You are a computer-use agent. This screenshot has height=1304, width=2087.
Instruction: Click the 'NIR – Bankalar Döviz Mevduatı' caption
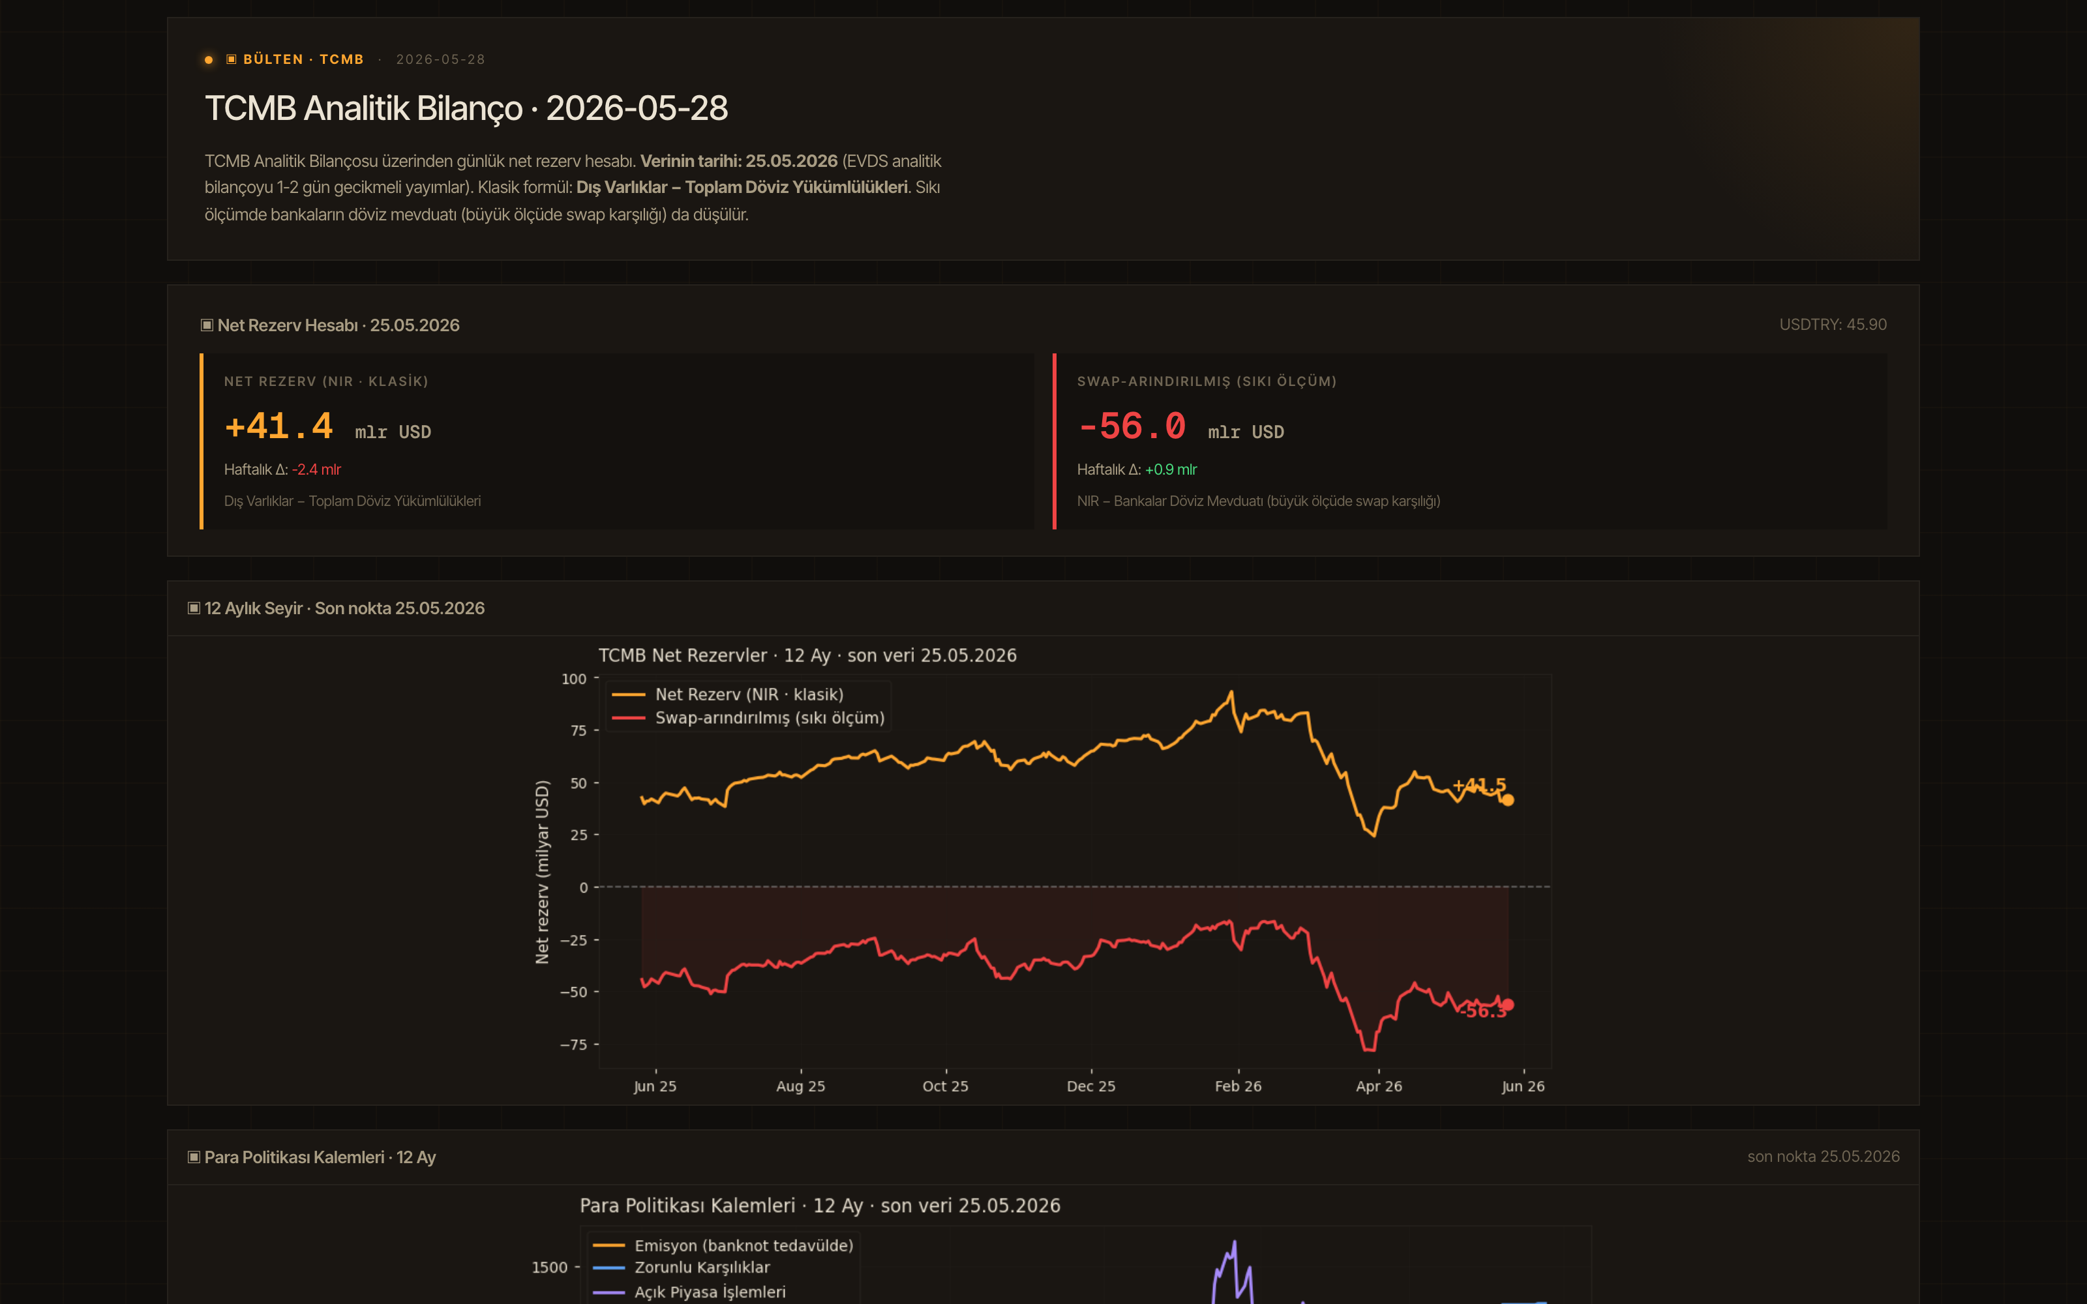(x=1258, y=501)
